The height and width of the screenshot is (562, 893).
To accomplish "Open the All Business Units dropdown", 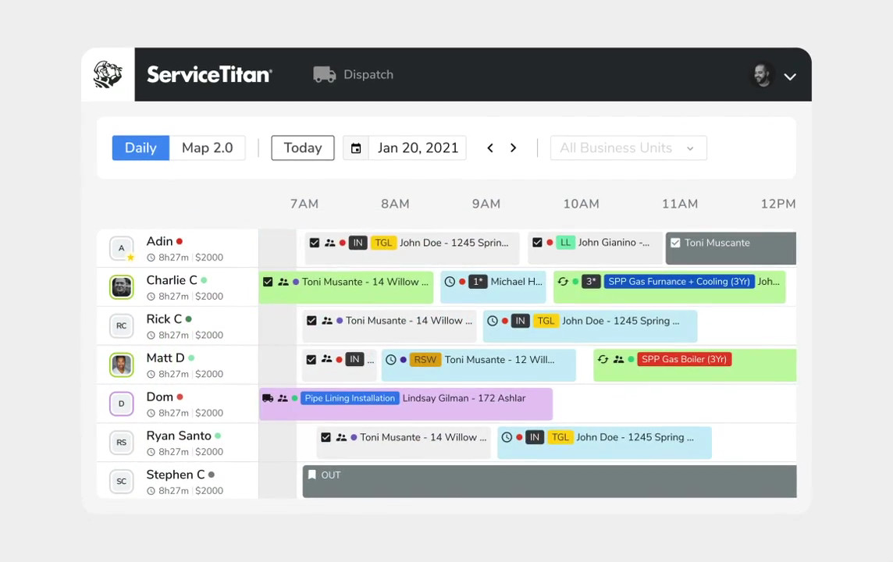I will pyautogui.click(x=628, y=148).
